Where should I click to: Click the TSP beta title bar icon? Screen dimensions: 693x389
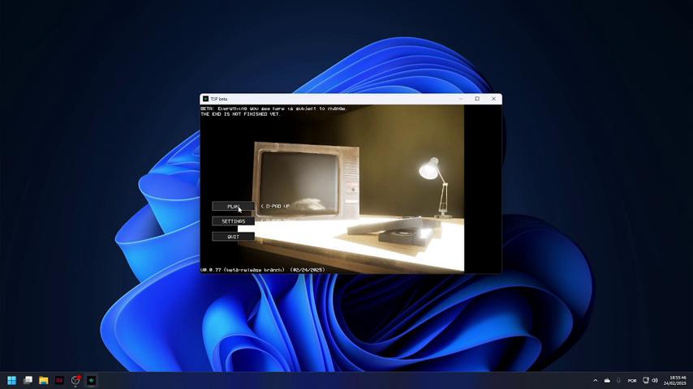pyautogui.click(x=206, y=99)
